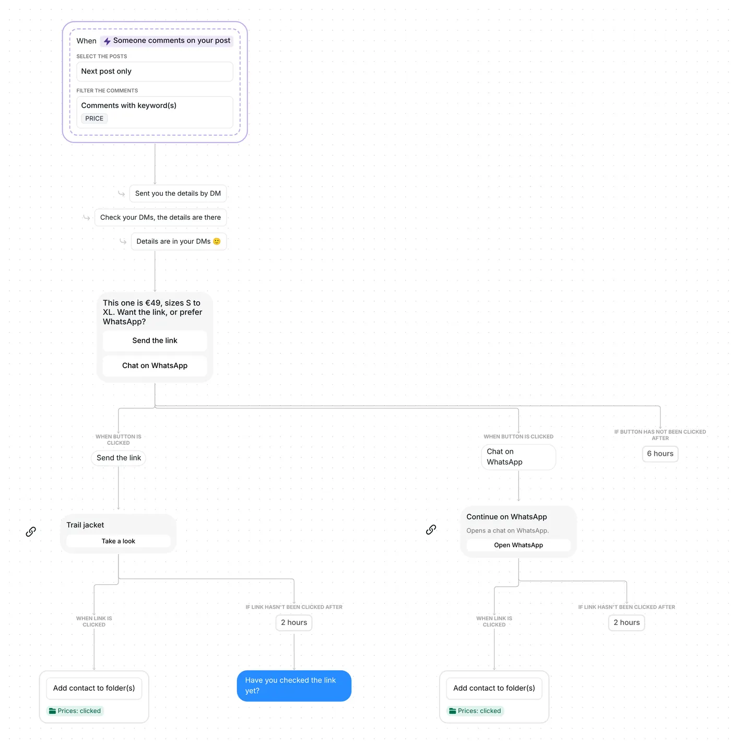Open the "Someone comments on your post" trigger
Image resolution: width=731 pixels, height=744 pixels.
[x=167, y=41]
